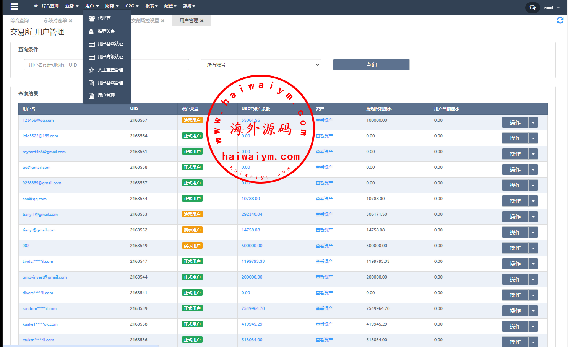
Task: Expand the 操作 dropdown arrow for 123456@qq.com
Action: [x=533, y=122]
